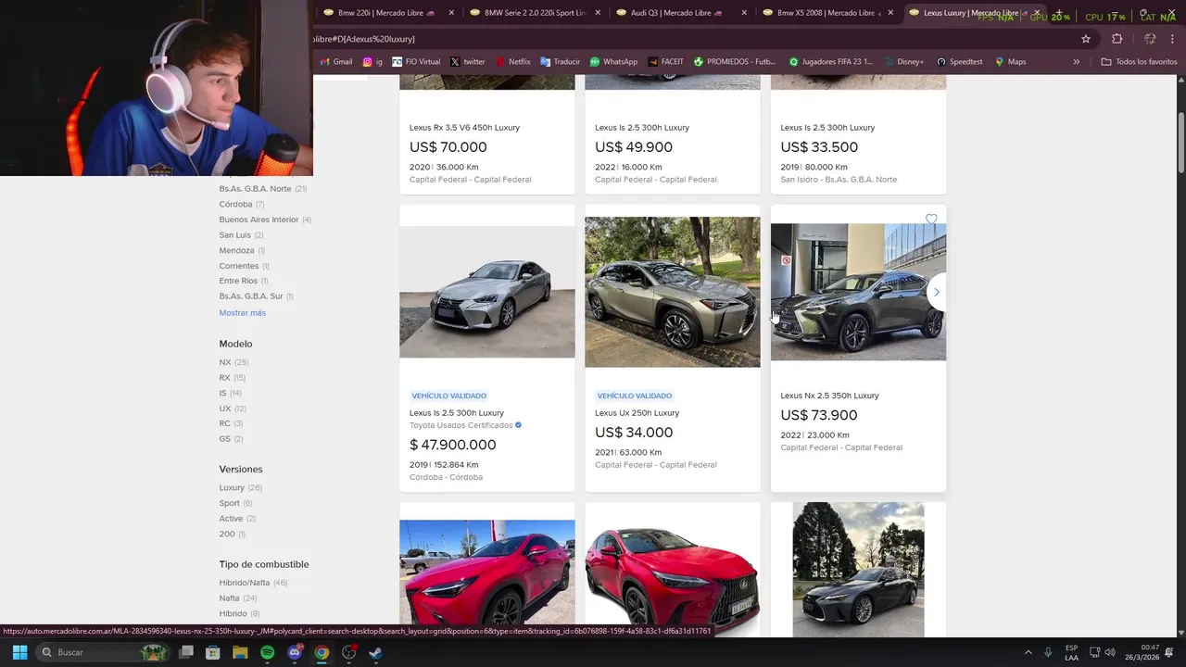Open File Explorer from taskbar
Screen dimensions: 1186x667
[x=240, y=652]
